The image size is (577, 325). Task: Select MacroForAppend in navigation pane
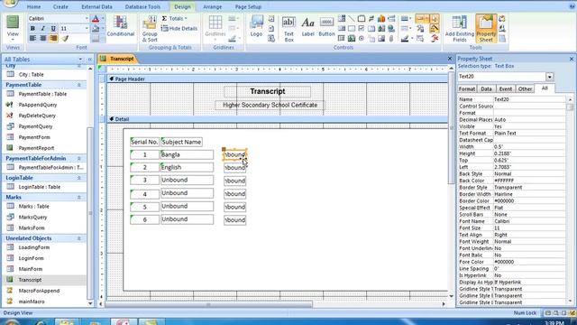tap(39, 291)
